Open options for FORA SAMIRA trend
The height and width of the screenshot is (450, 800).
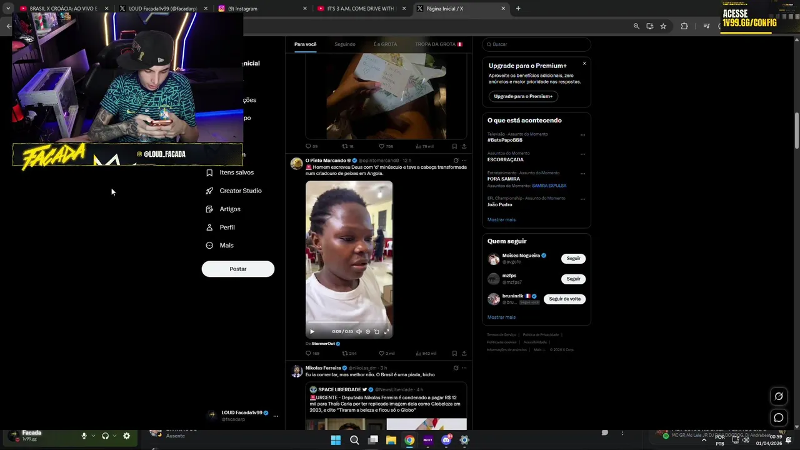click(x=582, y=173)
